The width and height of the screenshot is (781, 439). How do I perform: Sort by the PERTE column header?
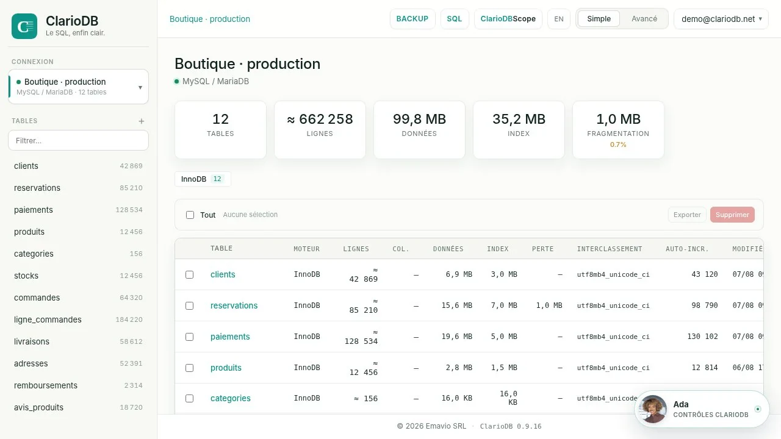(543, 249)
